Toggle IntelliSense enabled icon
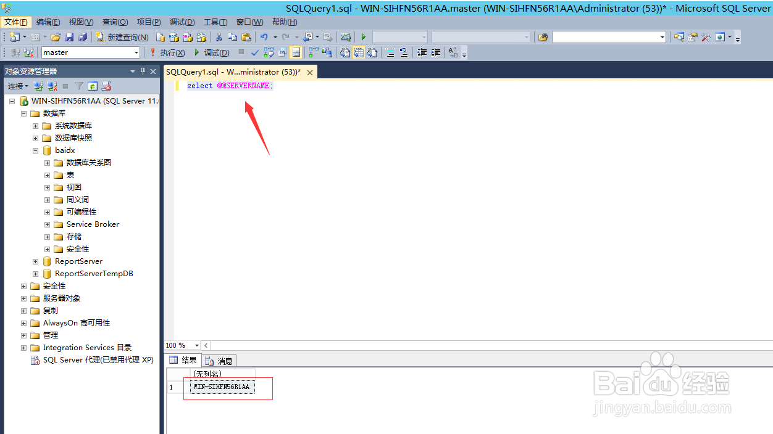Image resolution: width=773 pixels, height=434 pixels. pos(296,52)
